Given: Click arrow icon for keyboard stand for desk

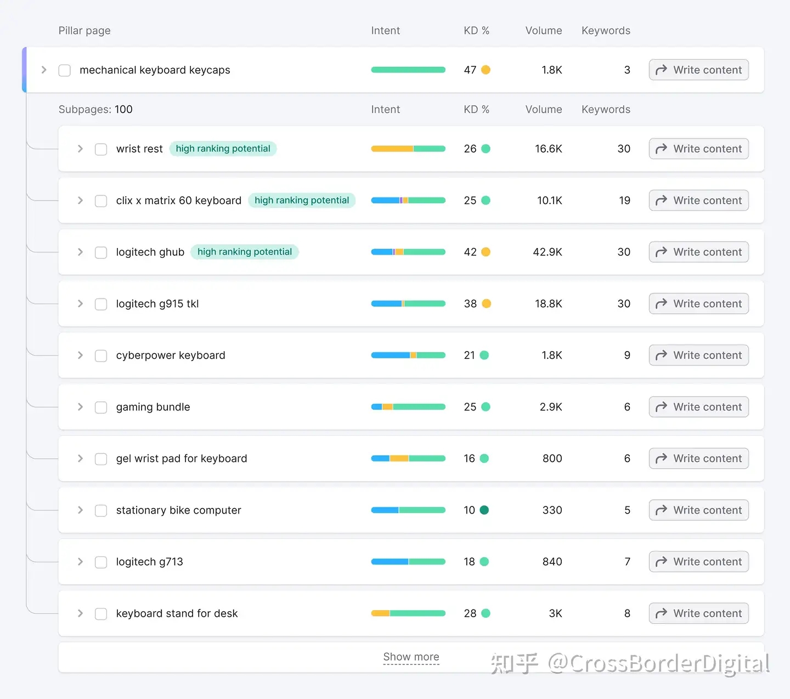Looking at the screenshot, I should [x=661, y=613].
